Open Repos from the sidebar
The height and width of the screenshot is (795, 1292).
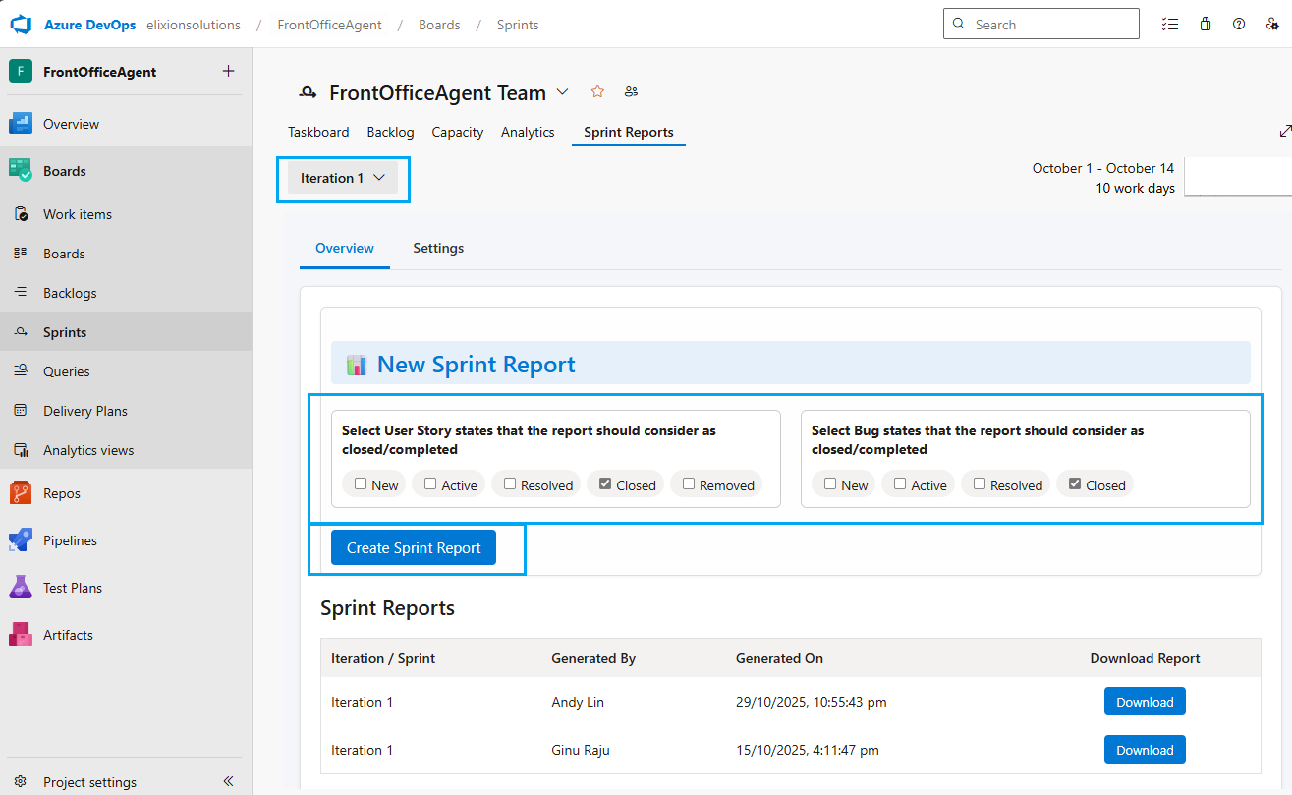pos(61,493)
